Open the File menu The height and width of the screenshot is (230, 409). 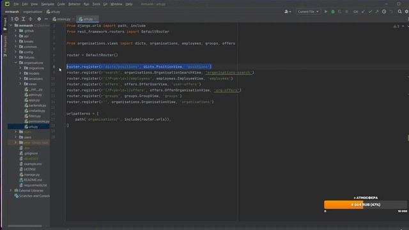point(16,4)
